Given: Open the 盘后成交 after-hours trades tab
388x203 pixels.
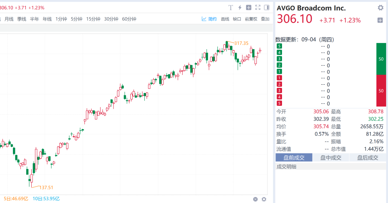Looking at the screenshot, I should (368, 157).
